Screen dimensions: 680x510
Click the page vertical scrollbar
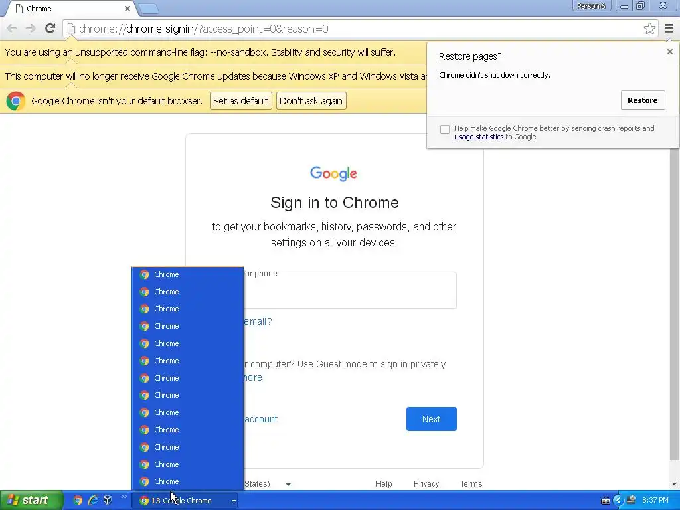point(674,303)
